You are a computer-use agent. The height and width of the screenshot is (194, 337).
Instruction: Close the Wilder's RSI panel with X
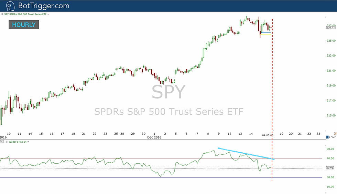coord(2,142)
